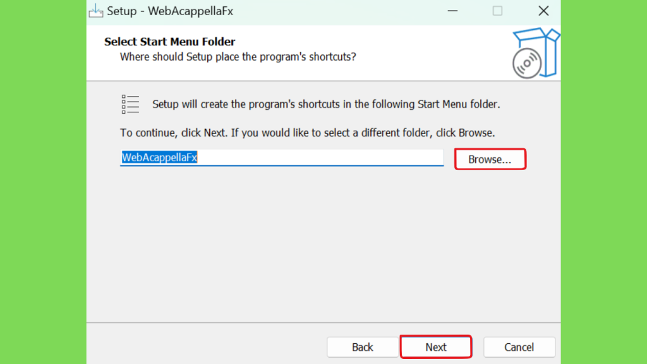Click the "To continue, click Next" instruction text

point(308,133)
